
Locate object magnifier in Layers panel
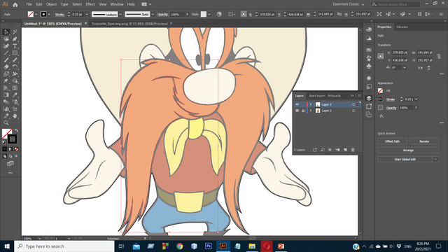(x=323, y=150)
